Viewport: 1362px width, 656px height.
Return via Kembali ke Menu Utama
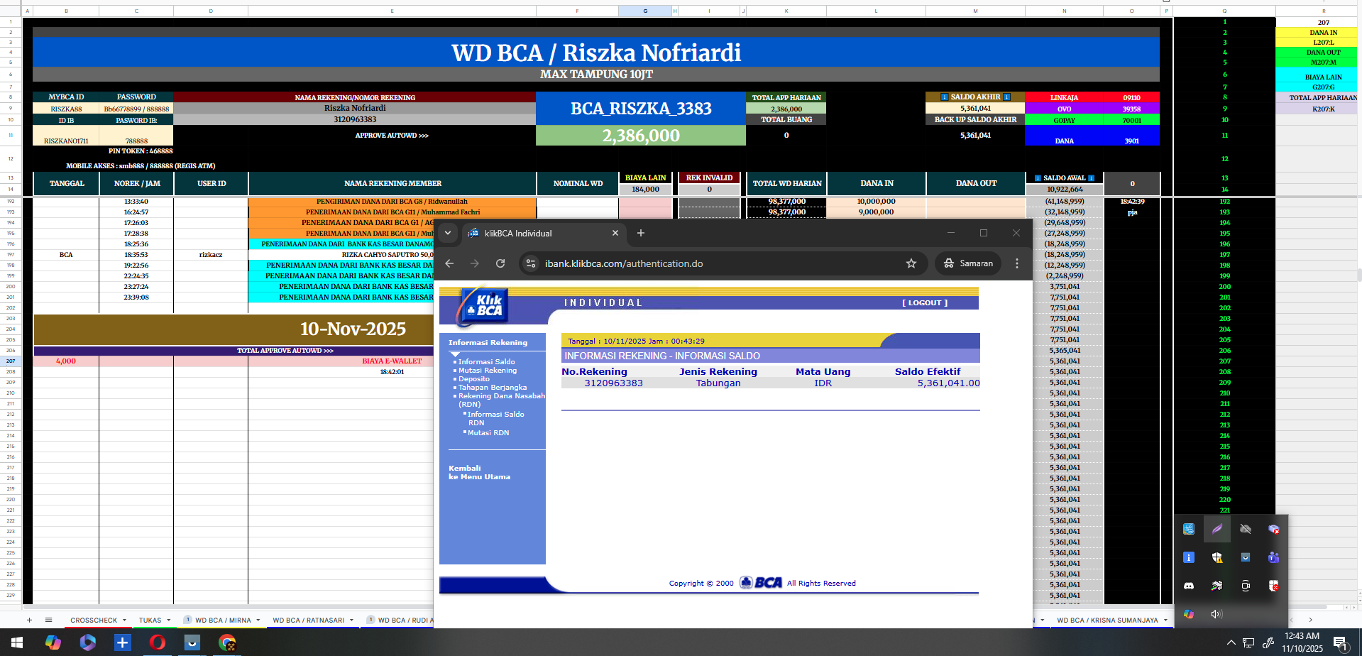[x=480, y=473]
